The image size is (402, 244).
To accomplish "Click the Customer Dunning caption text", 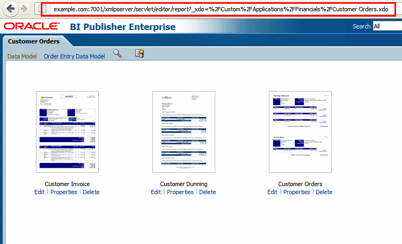I will 184,184.
